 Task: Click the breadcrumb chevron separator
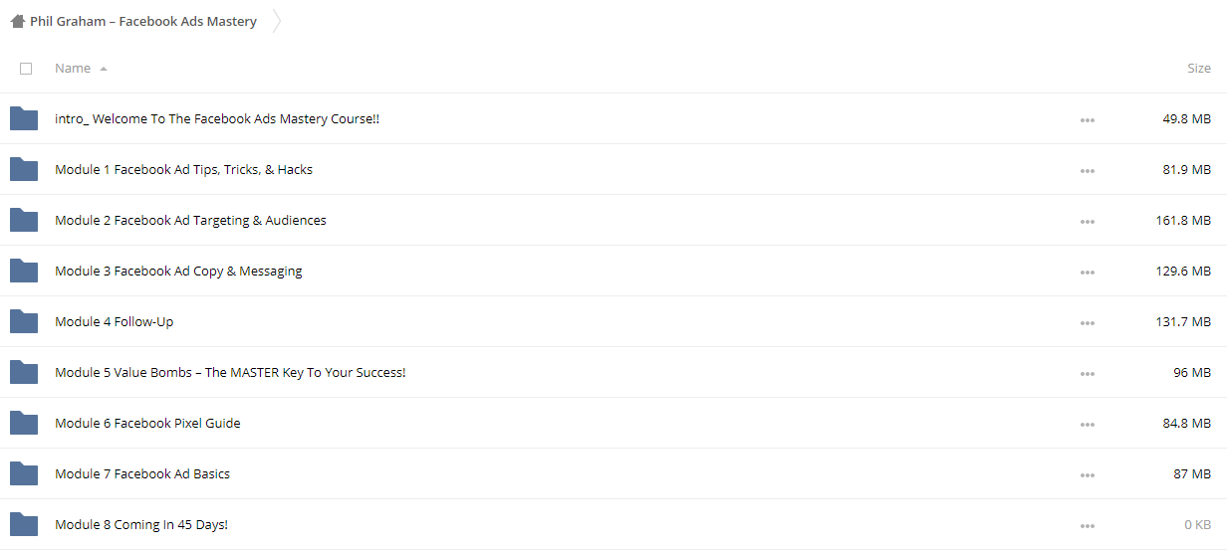click(276, 21)
